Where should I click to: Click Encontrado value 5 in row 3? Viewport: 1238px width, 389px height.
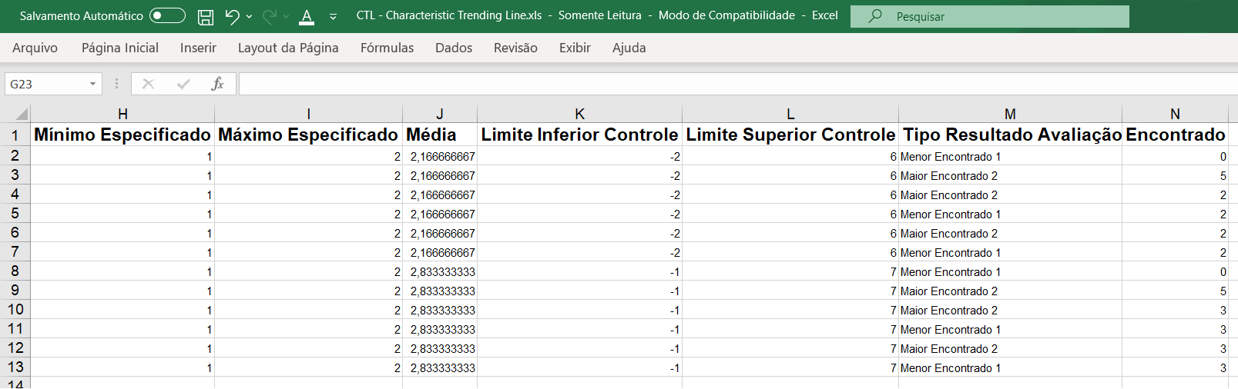pos(1175,175)
